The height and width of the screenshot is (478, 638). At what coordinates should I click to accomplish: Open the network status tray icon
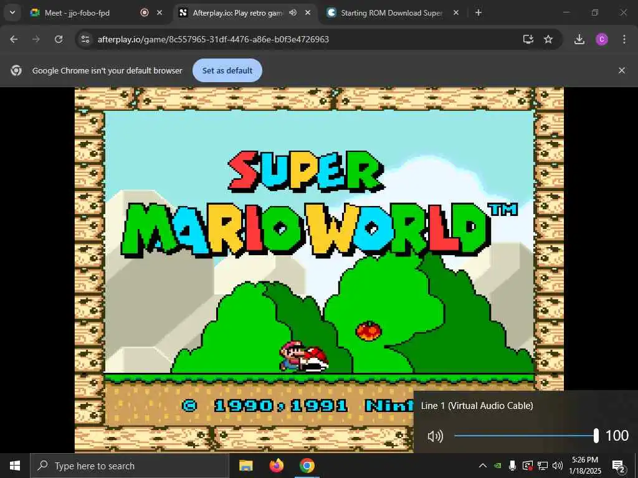click(543, 466)
